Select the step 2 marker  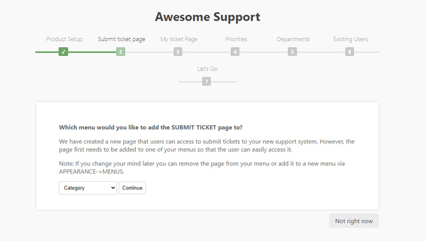(x=121, y=52)
